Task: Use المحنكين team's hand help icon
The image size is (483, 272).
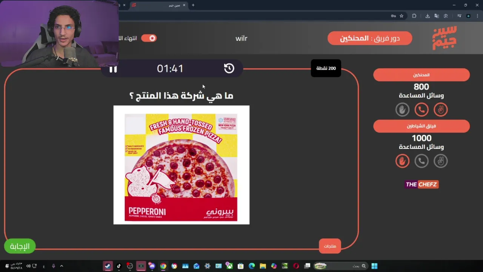Action: click(x=402, y=110)
